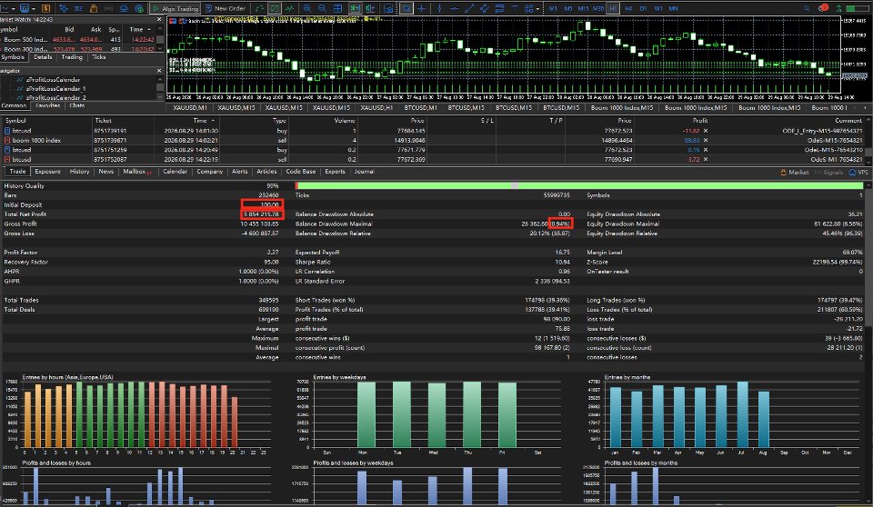Viewport: 873px width, 507px height.
Task: Select the arrow cursor tool
Action: pos(407,8)
